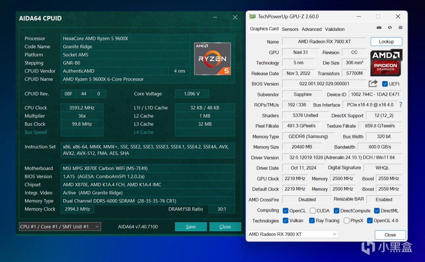Viewport: 425px width, 262px height.
Task: Toggle the DirectML checkbox
Action: (377, 211)
